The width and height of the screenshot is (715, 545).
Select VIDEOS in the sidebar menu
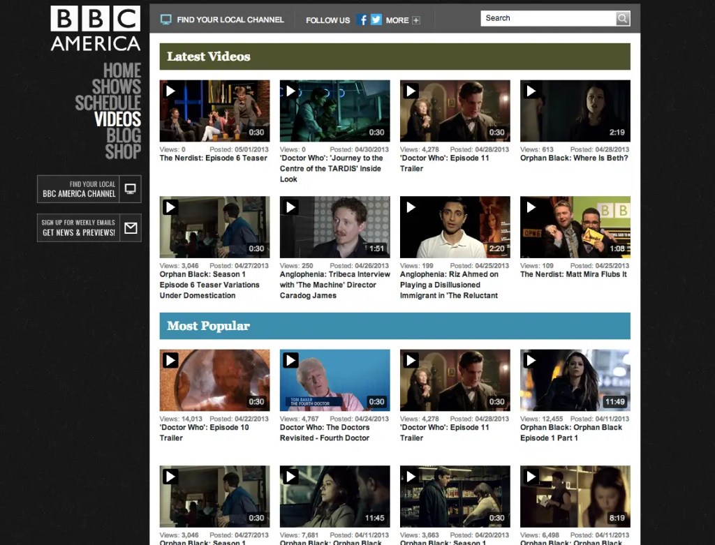117,119
